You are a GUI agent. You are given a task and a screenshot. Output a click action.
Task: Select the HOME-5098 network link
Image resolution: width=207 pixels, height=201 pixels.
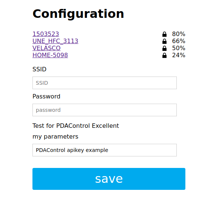(x=50, y=55)
